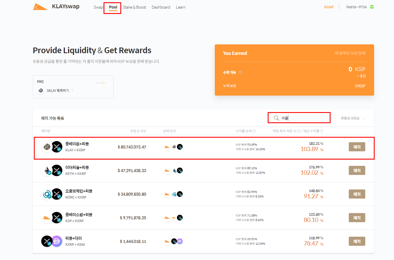
Task: Click help icon beside 예상 수익률 header
Action: point(321,131)
